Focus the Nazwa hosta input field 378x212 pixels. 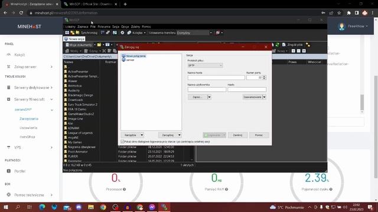216,77
